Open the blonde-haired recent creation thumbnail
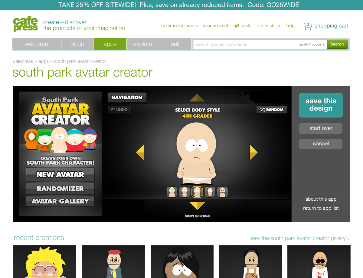363x278 pixels. (45, 261)
